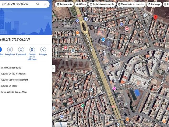Click the red dropped location pin
This screenshot has width=169, height=127.
[156, 17]
